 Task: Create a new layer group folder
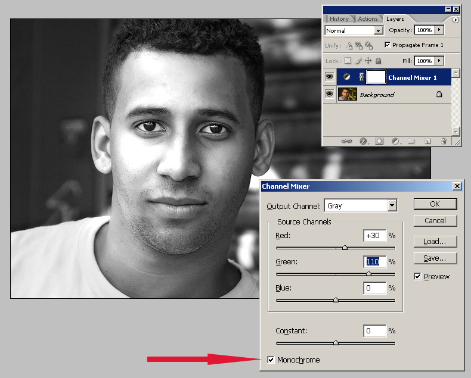(411, 140)
